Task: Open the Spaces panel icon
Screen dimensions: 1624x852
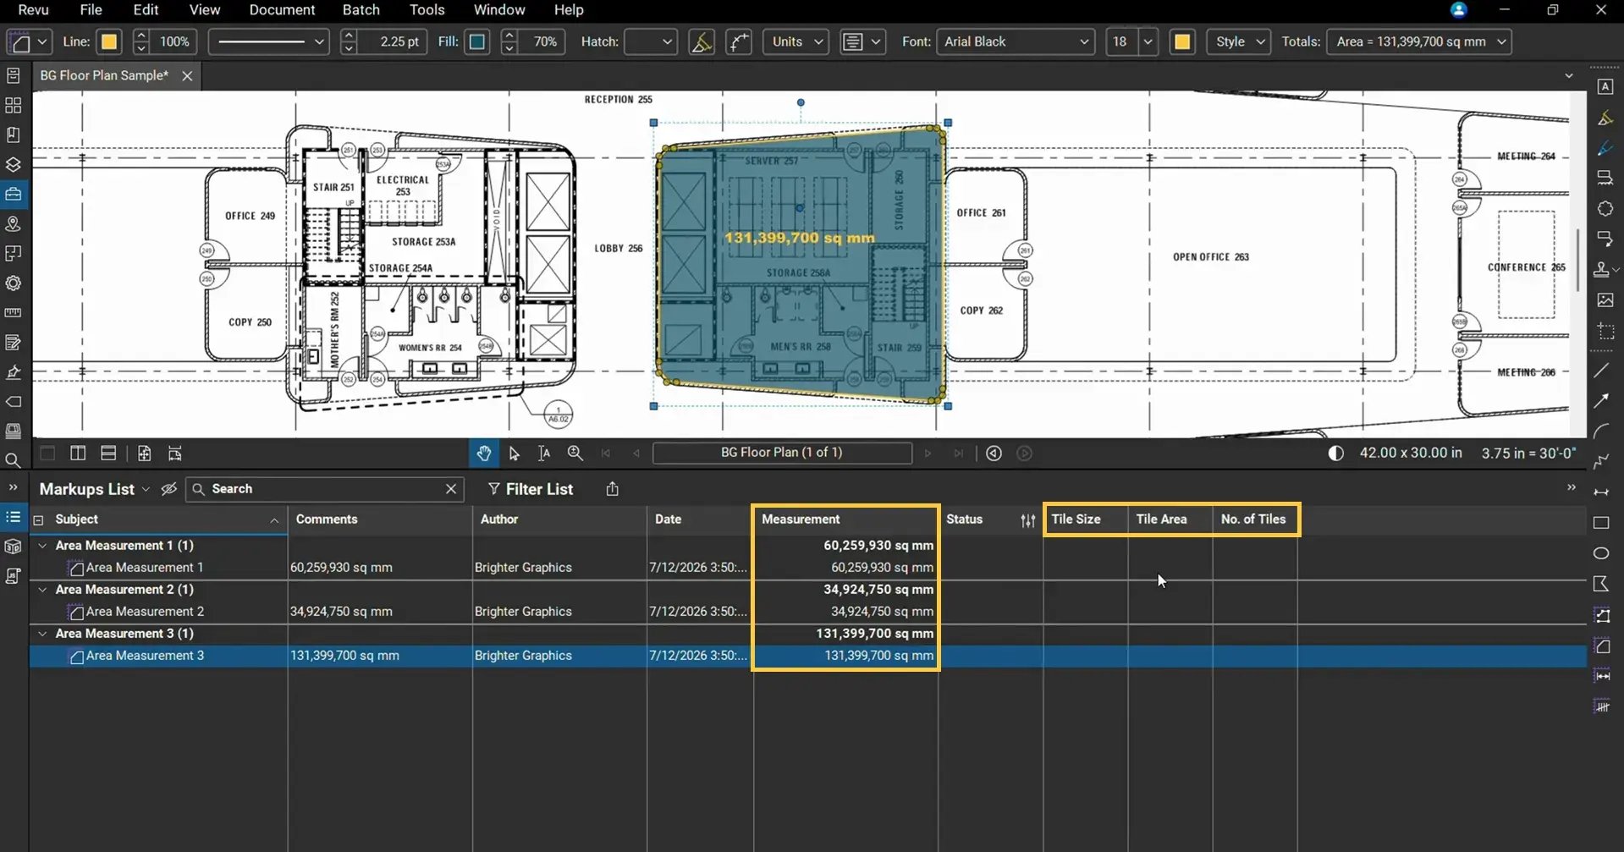Action: click(13, 254)
